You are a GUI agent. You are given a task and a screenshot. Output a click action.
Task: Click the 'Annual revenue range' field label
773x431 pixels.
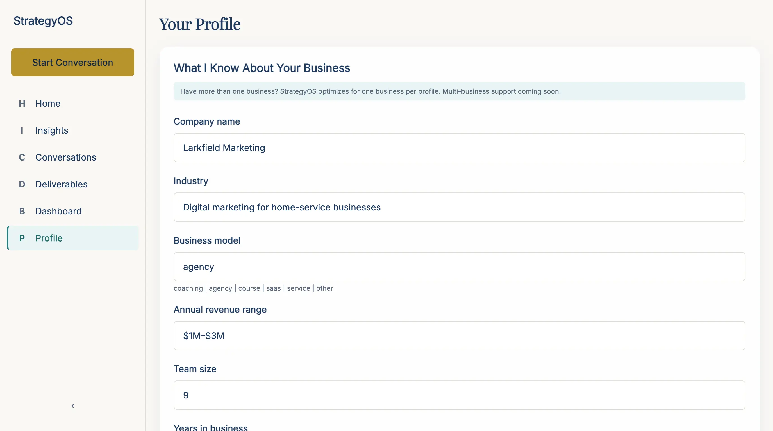[x=220, y=309]
